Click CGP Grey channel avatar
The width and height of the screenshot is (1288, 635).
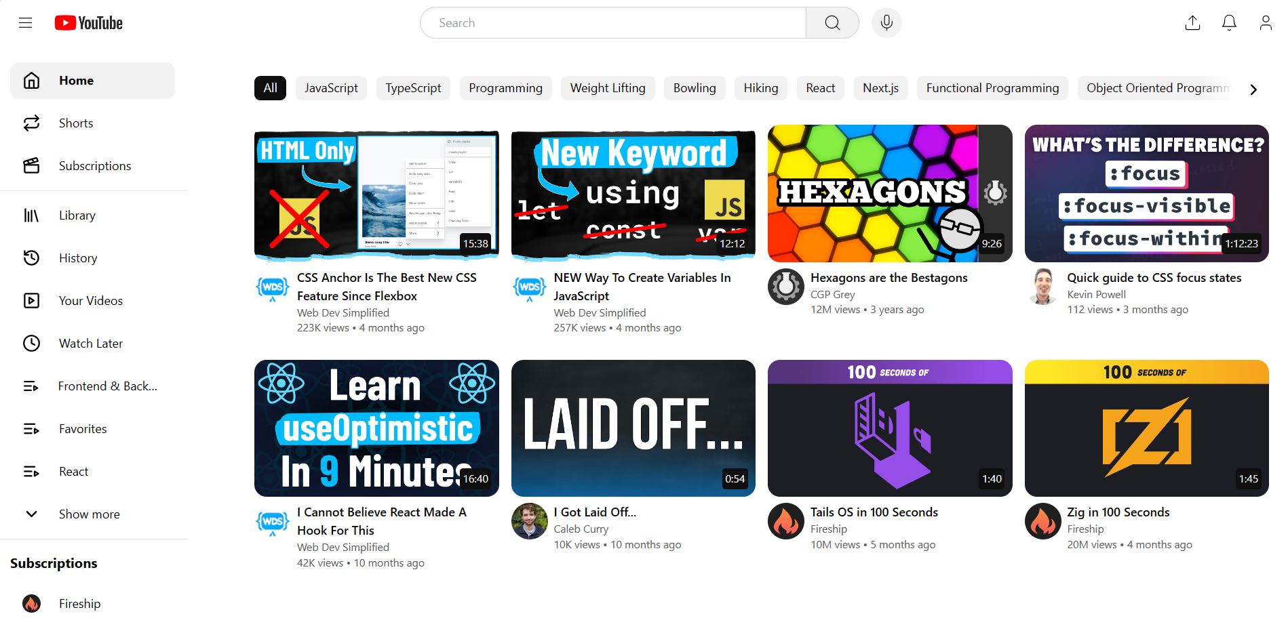[x=786, y=287]
